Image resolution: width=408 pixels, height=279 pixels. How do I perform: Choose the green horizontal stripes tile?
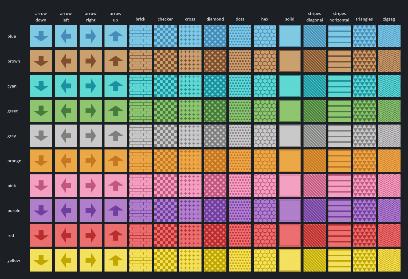coord(340,111)
